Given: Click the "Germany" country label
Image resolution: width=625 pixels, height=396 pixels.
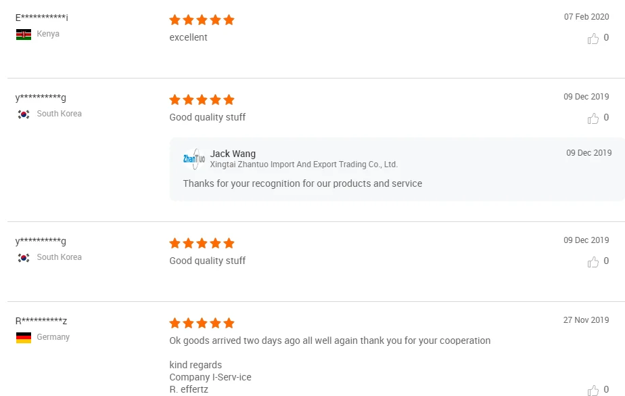Looking at the screenshot, I should tap(53, 337).
